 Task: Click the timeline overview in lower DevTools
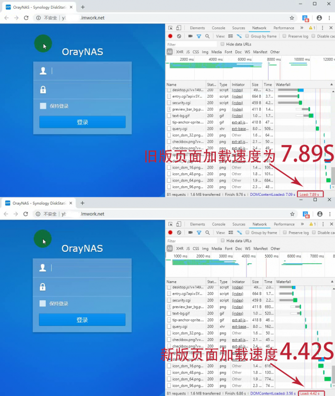(250, 265)
